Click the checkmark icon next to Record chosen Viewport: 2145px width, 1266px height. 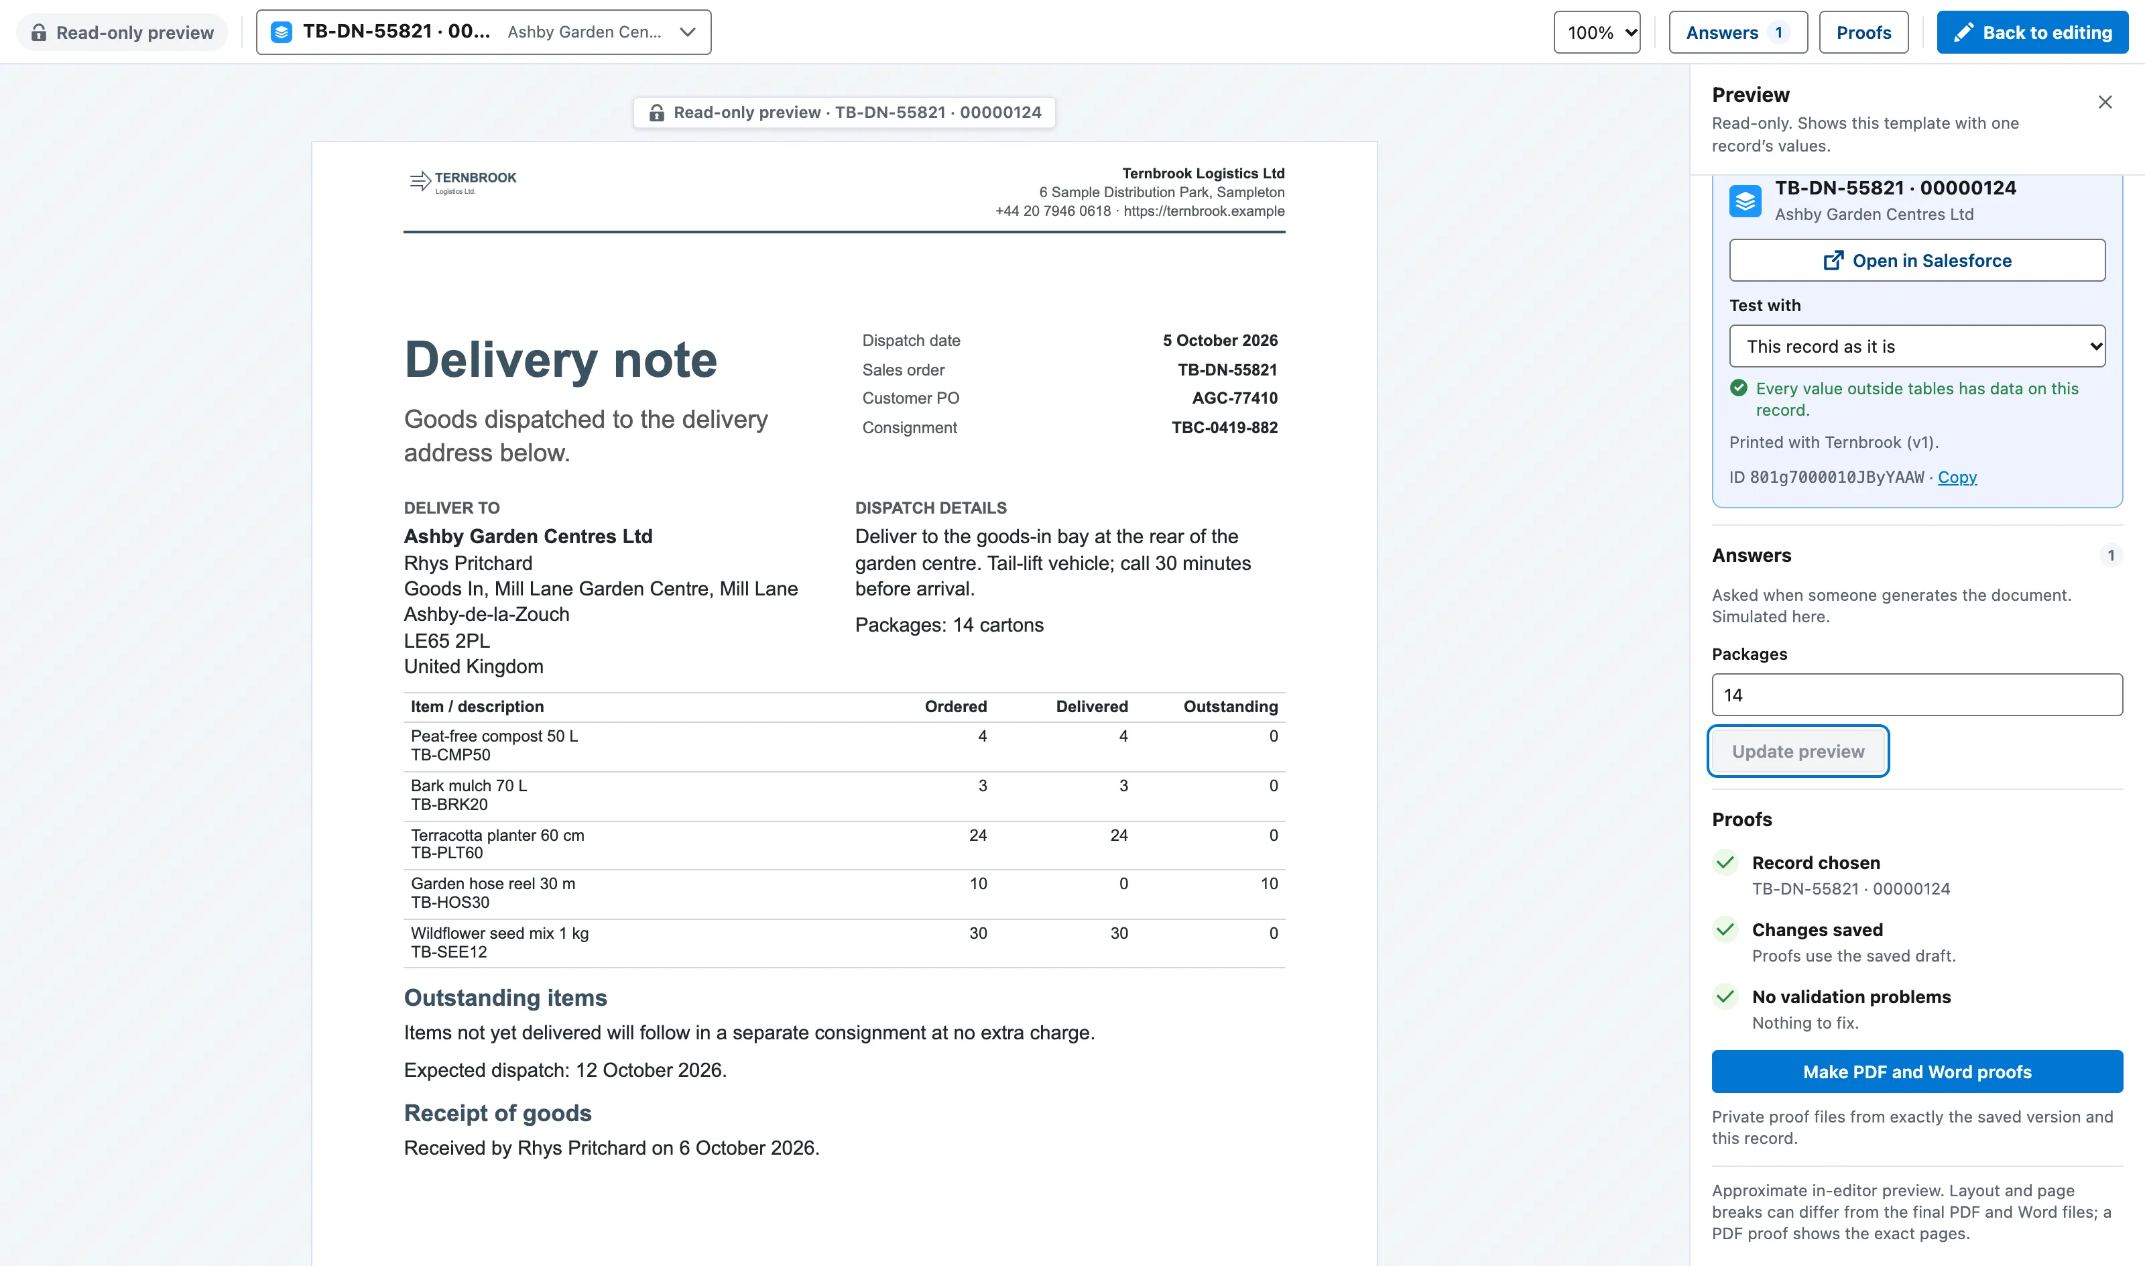pyautogui.click(x=1725, y=862)
